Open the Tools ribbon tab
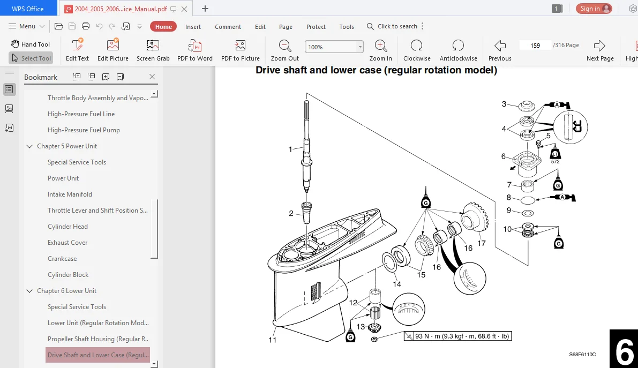This screenshot has width=638, height=368. pos(347,27)
